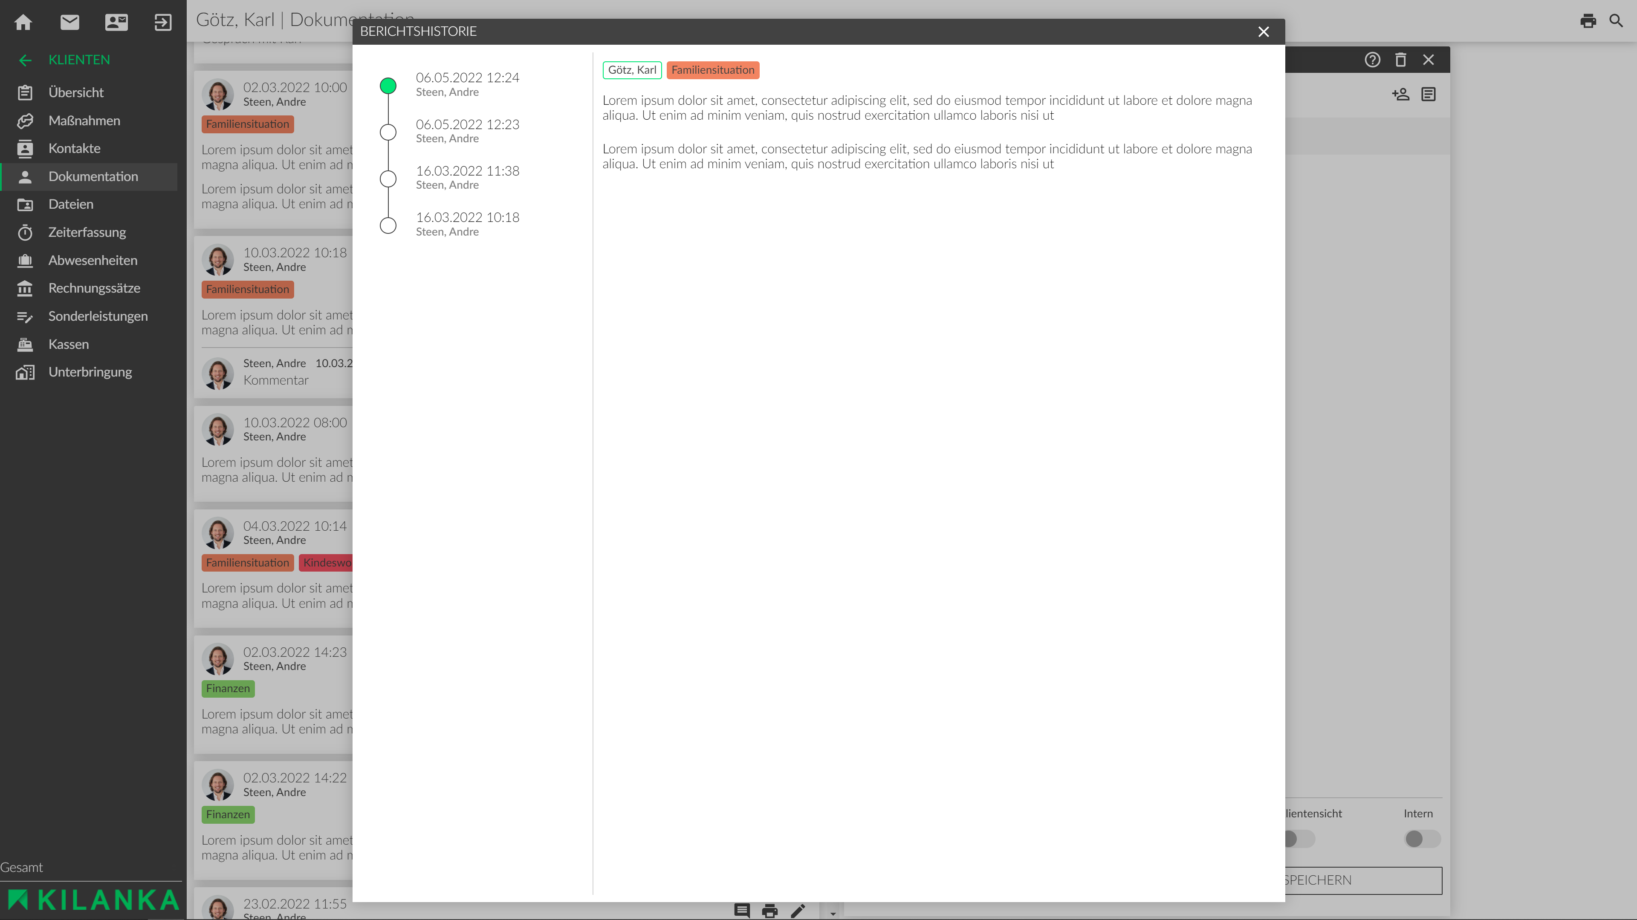This screenshot has width=1637, height=920.
Task: Toggle the Intern switch
Action: pyautogui.click(x=1422, y=839)
